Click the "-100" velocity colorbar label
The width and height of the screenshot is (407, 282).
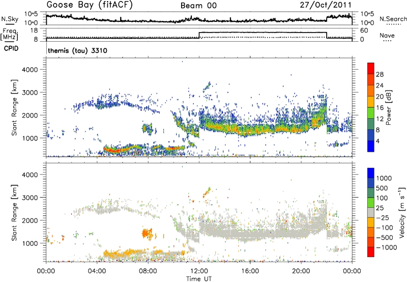[x=385, y=228]
